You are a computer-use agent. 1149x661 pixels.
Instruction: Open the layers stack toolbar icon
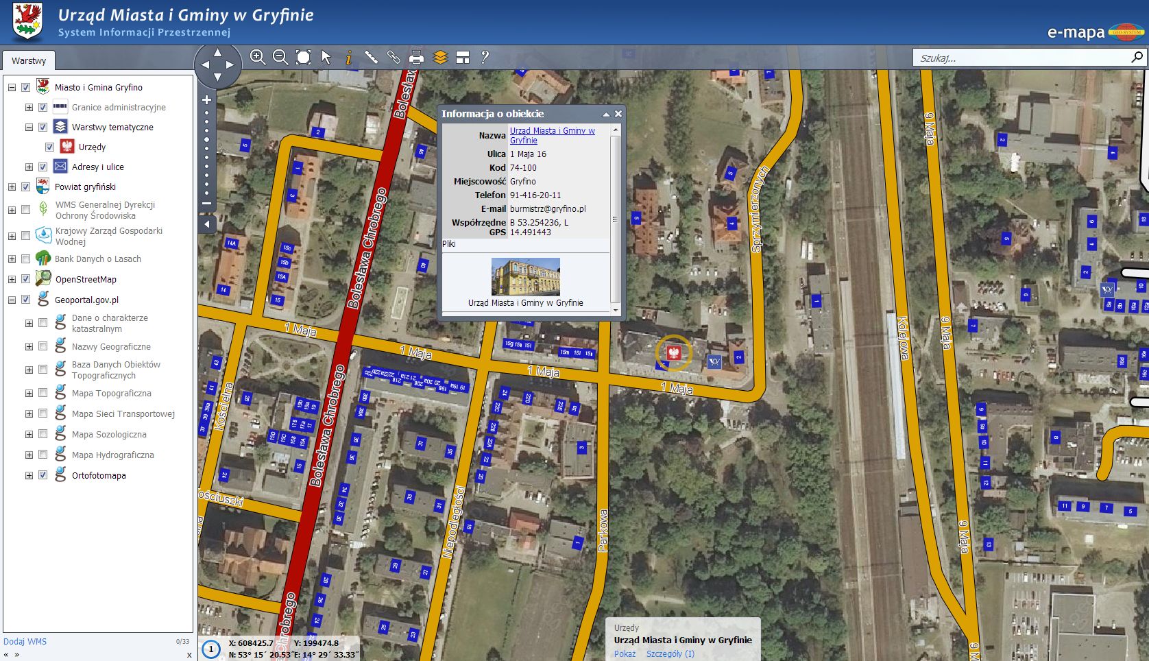pos(439,58)
